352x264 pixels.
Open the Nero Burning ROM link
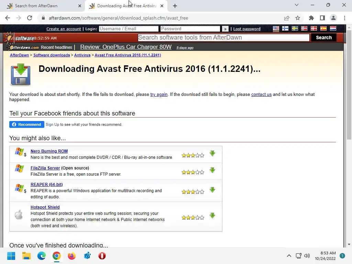click(49, 151)
